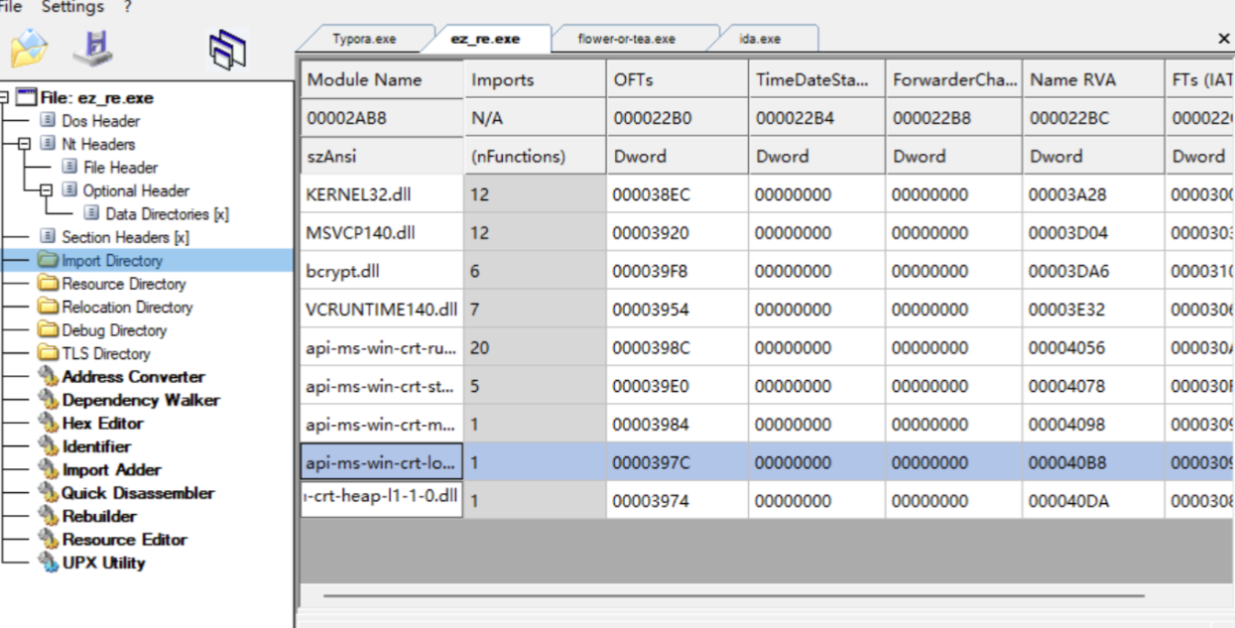Click the Name RVA column header

[1092, 79]
